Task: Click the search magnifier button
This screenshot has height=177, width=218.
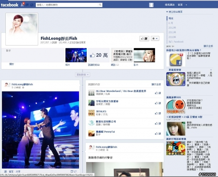Action: (x=100, y=5)
